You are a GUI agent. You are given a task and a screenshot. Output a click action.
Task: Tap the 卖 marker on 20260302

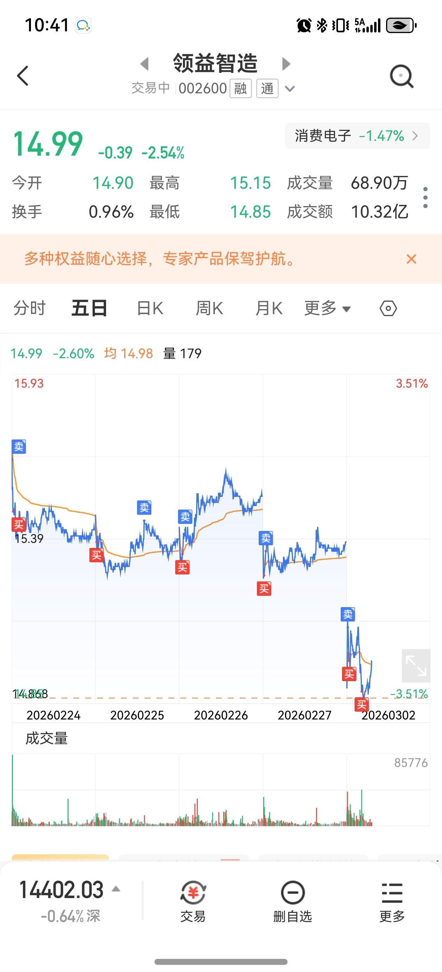pyautogui.click(x=348, y=614)
